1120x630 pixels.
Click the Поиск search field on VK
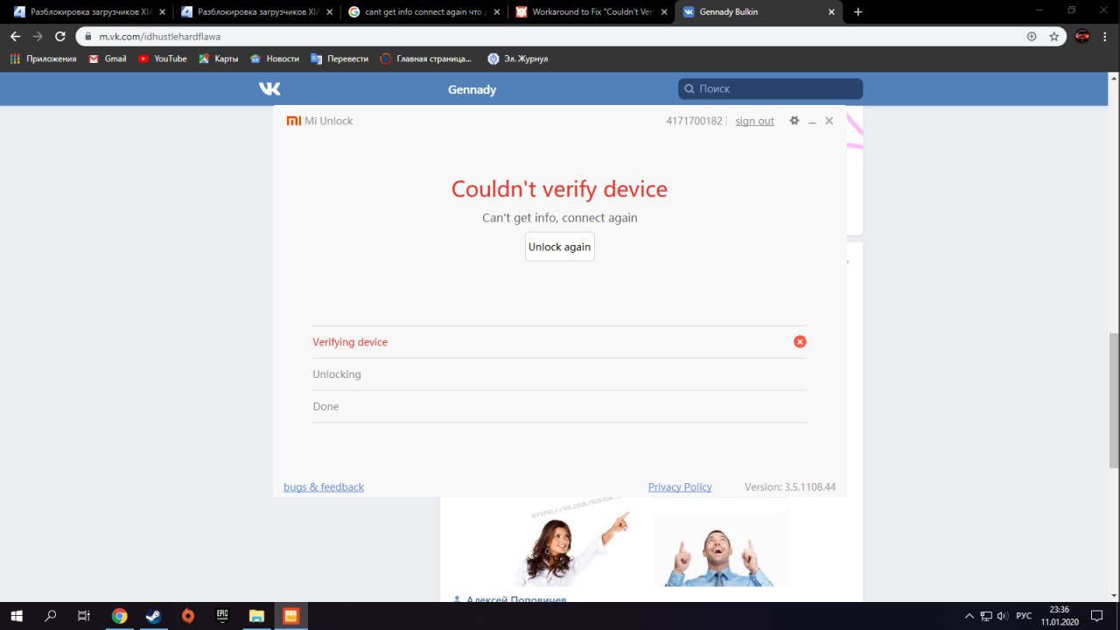pos(770,88)
